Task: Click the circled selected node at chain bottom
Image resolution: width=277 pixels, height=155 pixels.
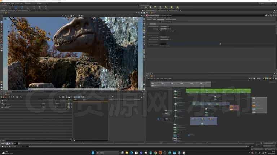Action: click(175, 139)
